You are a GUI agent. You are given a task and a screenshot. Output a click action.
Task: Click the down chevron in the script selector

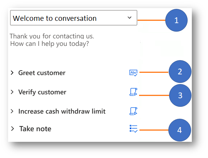129,17
